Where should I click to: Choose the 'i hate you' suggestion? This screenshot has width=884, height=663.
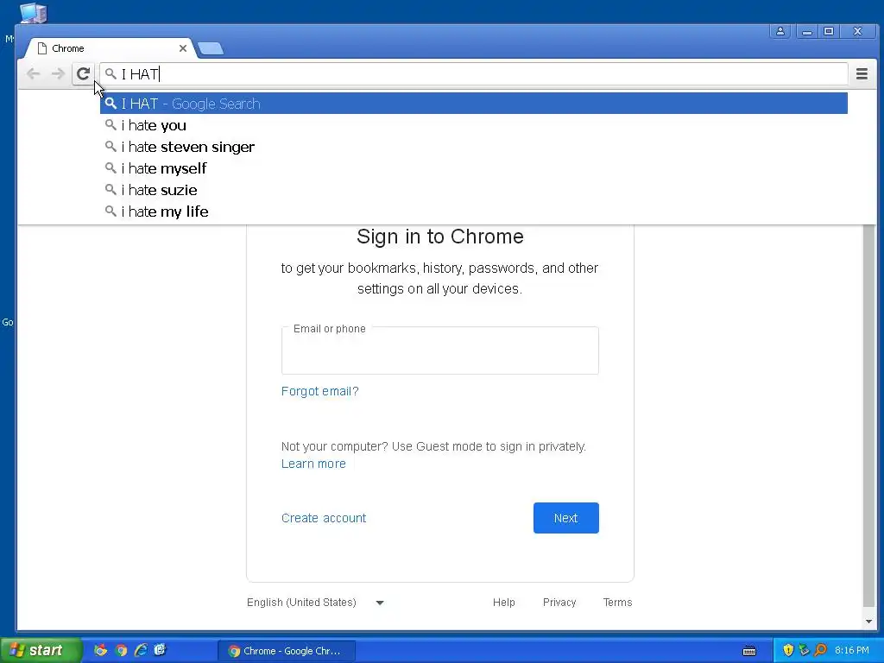(x=474, y=125)
